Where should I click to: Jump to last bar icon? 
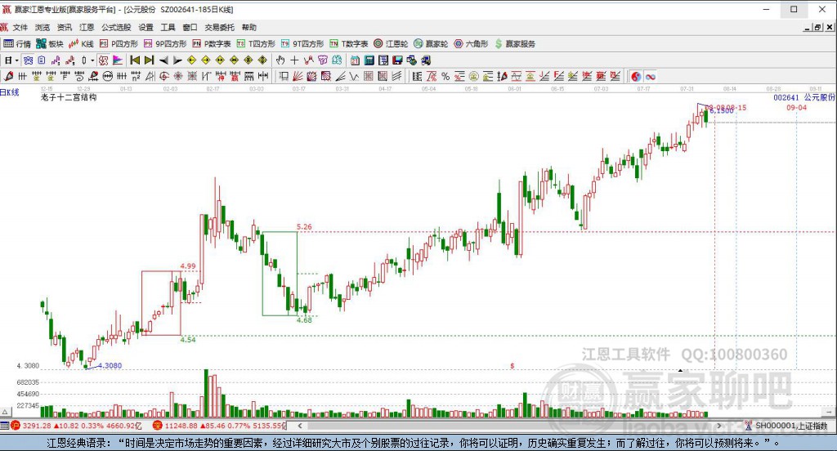point(149,60)
